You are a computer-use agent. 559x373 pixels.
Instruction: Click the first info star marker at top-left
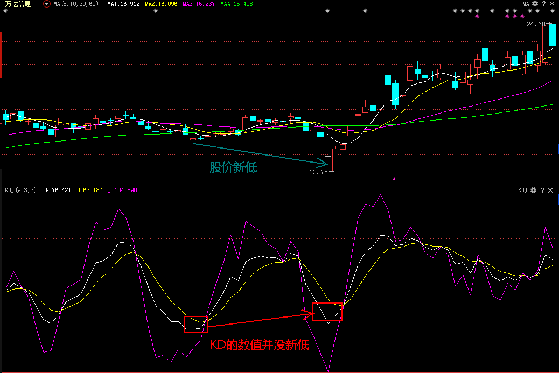pos(5,11)
